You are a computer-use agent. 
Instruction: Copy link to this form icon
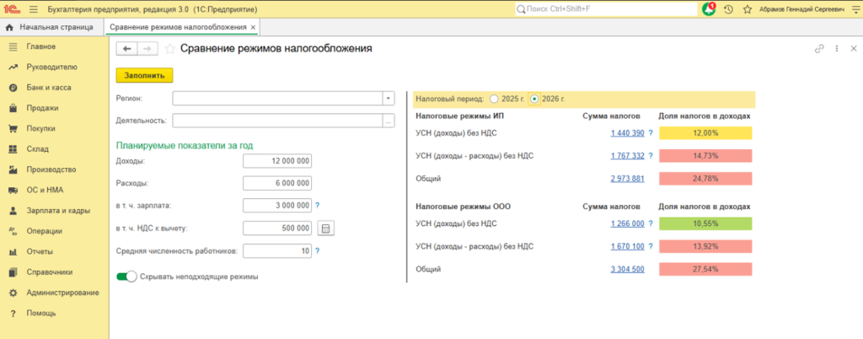pos(818,49)
